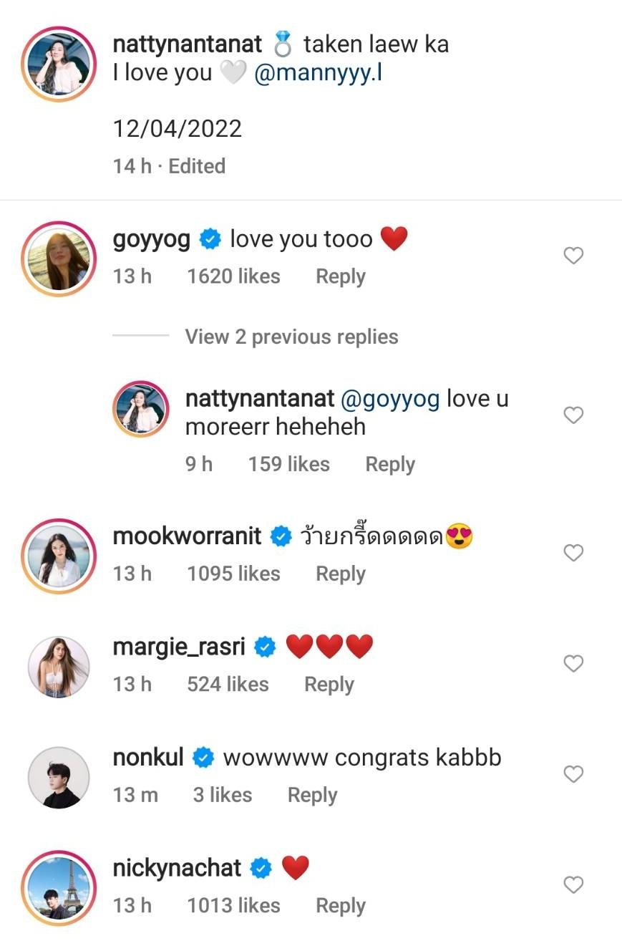Open goyyog's profile picture
The image size is (622, 946).
(59, 259)
